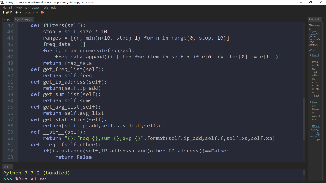Open the Run menu
Screen dimensions: 326x183
27,8
